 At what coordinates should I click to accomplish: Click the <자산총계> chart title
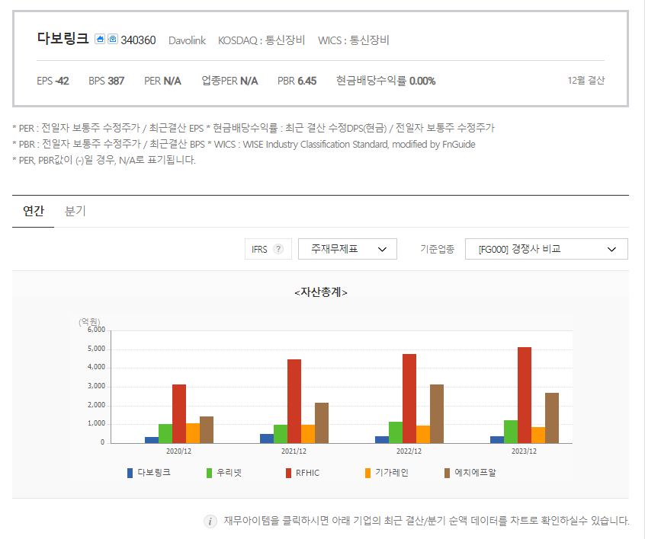click(x=321, y=292)
